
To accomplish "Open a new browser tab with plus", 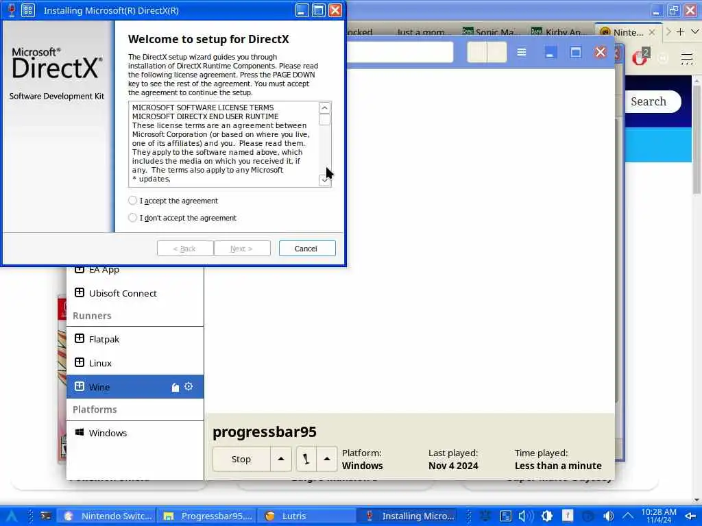I will point(680,32).
